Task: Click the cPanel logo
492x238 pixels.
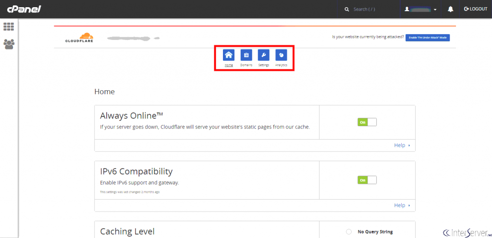Action: (x=24, y=9)
